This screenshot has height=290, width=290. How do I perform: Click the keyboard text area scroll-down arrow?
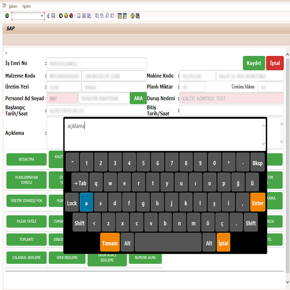264,144
